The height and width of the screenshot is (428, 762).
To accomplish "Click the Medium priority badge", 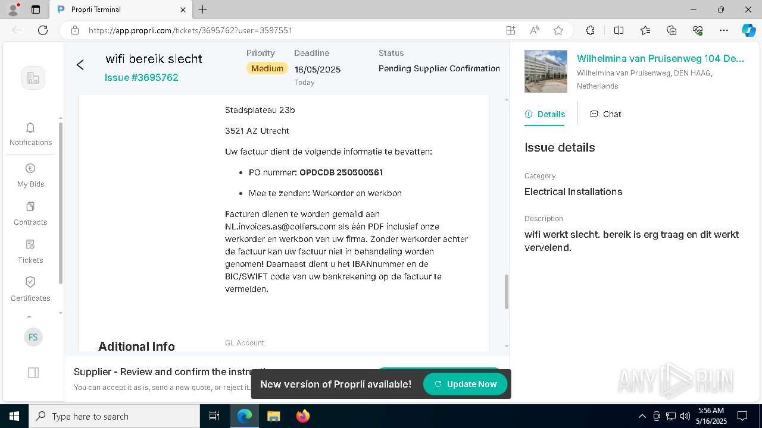I will click(267, 68).
